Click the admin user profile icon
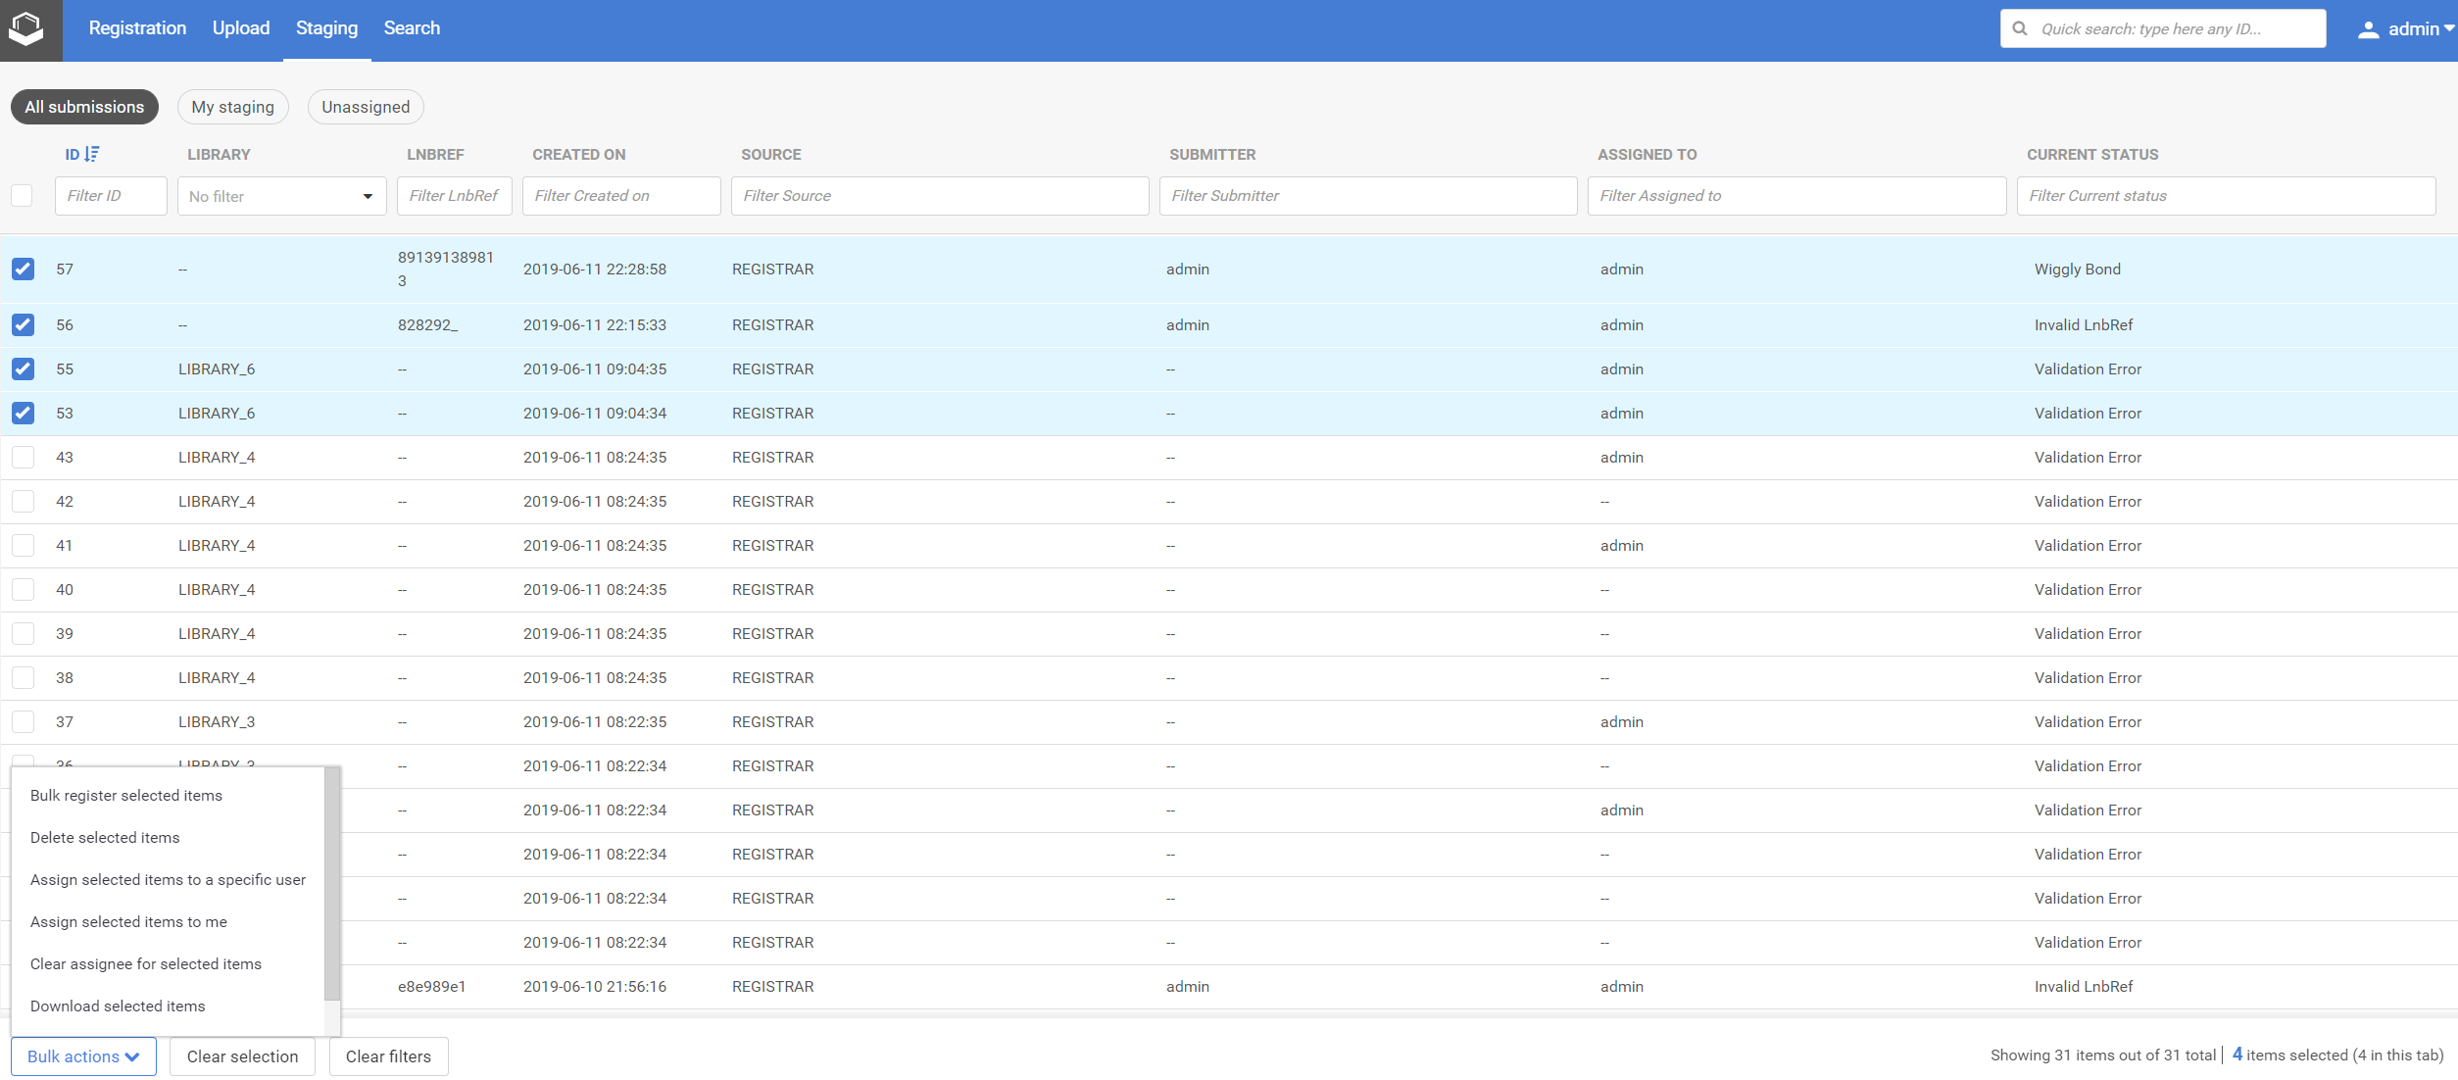The height and width of the screenshot is (1080, 2458). (x=2368, y=29)
